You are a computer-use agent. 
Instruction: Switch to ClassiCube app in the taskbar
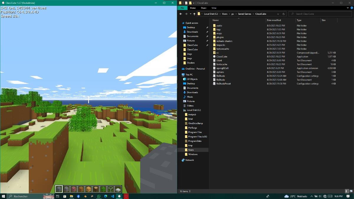[119, 196]
